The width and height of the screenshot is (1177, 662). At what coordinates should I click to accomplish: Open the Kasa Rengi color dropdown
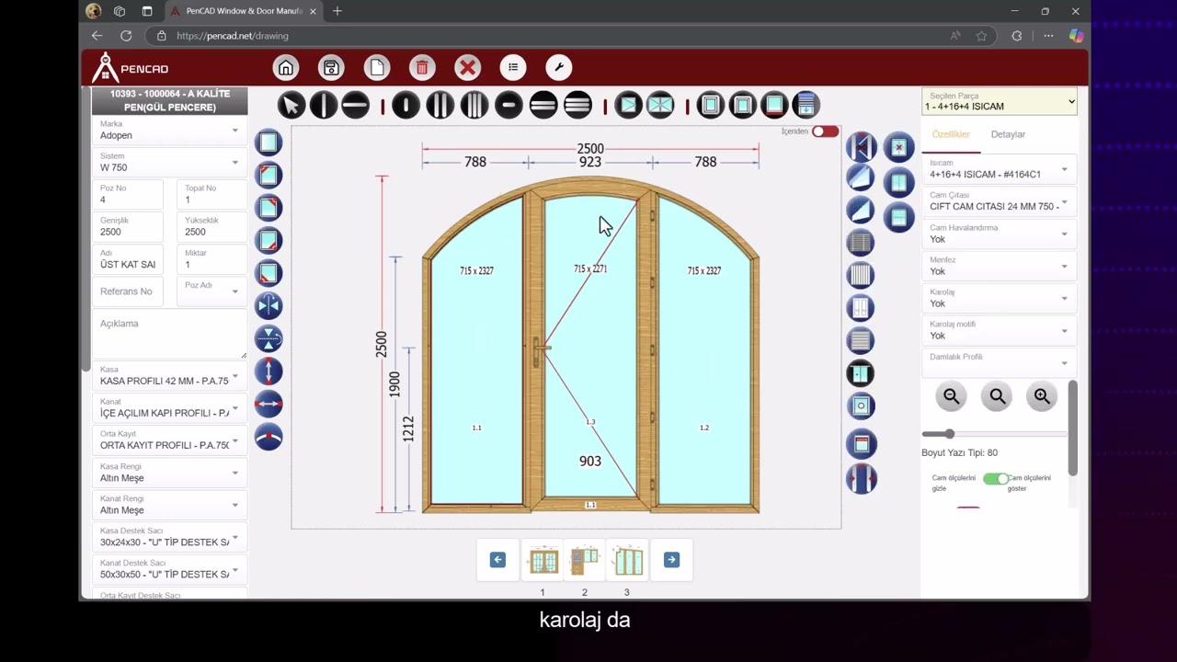(x=169, y=473)
